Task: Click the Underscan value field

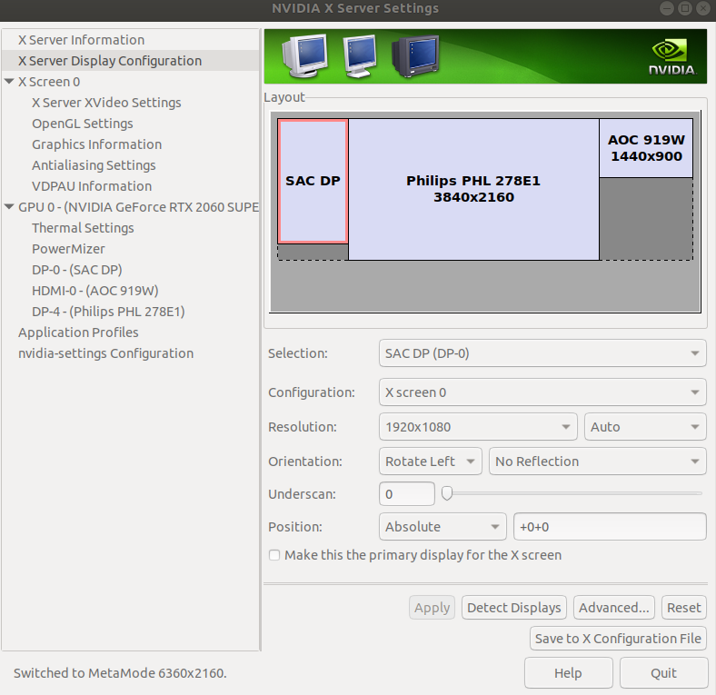Action: (x=407, y=493)
